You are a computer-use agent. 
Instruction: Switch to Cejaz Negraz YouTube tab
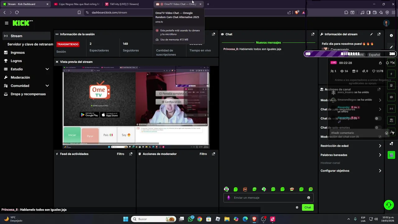tap(76, 4)
